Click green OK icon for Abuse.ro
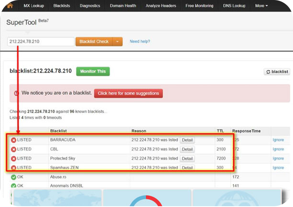Screen dimensions: 293x207 pyautogui.click(x=13, y=177)
